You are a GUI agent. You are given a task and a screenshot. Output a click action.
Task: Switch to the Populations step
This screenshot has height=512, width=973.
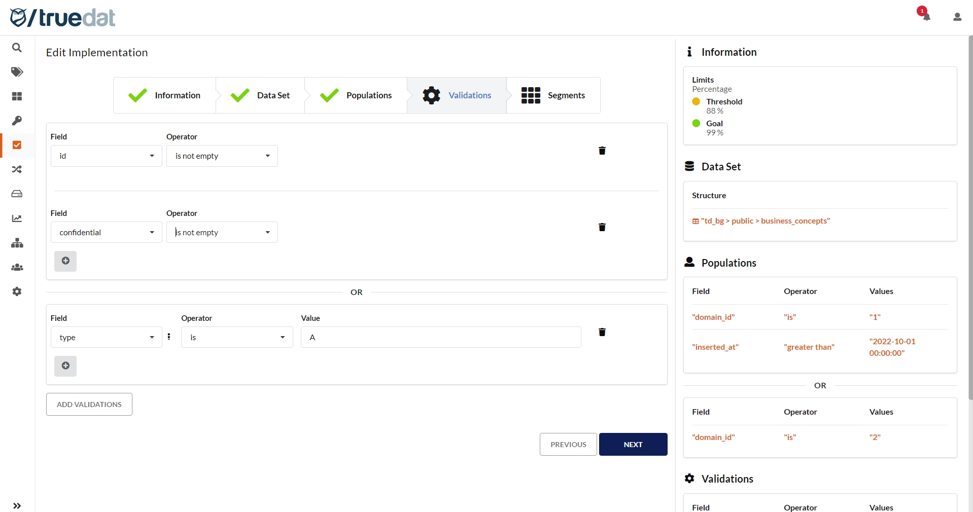click(x=356, y=95)
